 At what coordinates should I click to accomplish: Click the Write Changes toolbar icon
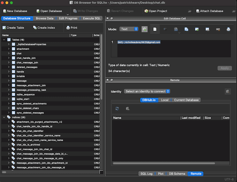point(75,11)
